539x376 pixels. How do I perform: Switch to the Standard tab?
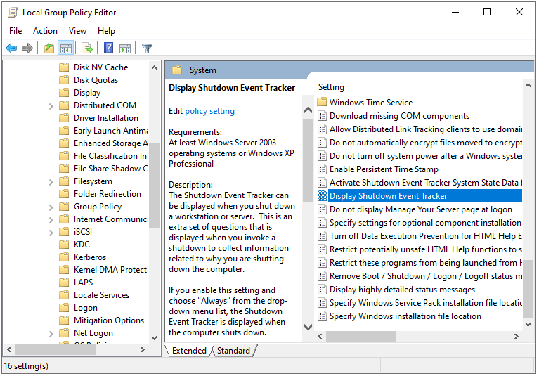click(233, 351)
